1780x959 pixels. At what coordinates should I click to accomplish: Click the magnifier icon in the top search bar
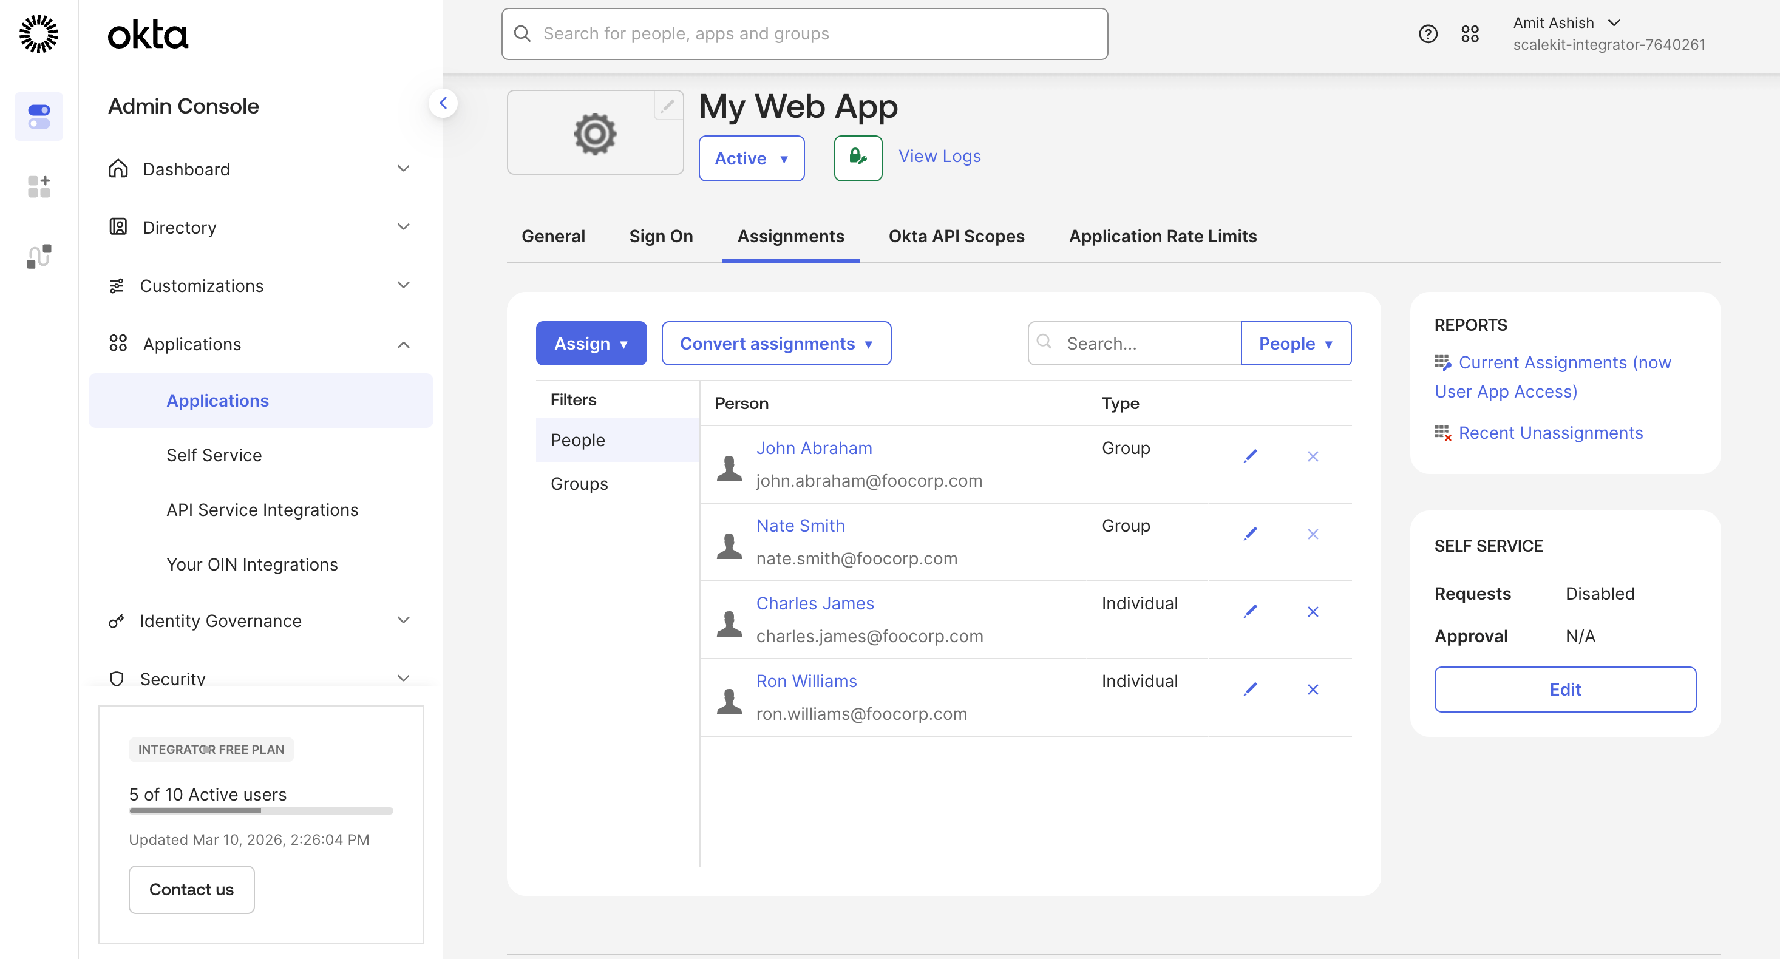coord(522,33)
